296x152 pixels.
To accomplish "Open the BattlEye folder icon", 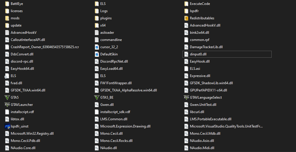I will pyautogui.click(x=7, y=4).
